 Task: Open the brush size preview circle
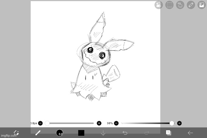[59, 133]
